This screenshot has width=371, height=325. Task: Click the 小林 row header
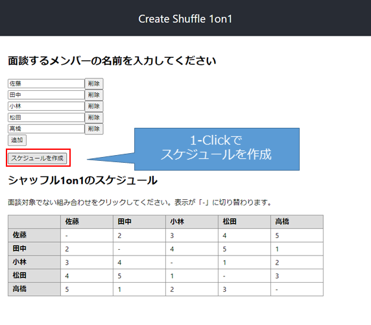[34, 263]
